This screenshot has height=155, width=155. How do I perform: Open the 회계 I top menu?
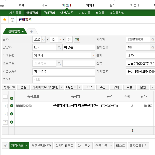(23, 5)
